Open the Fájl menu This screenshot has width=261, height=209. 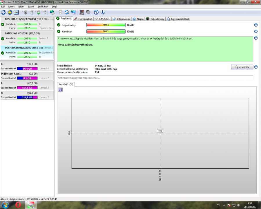(3, 6)
